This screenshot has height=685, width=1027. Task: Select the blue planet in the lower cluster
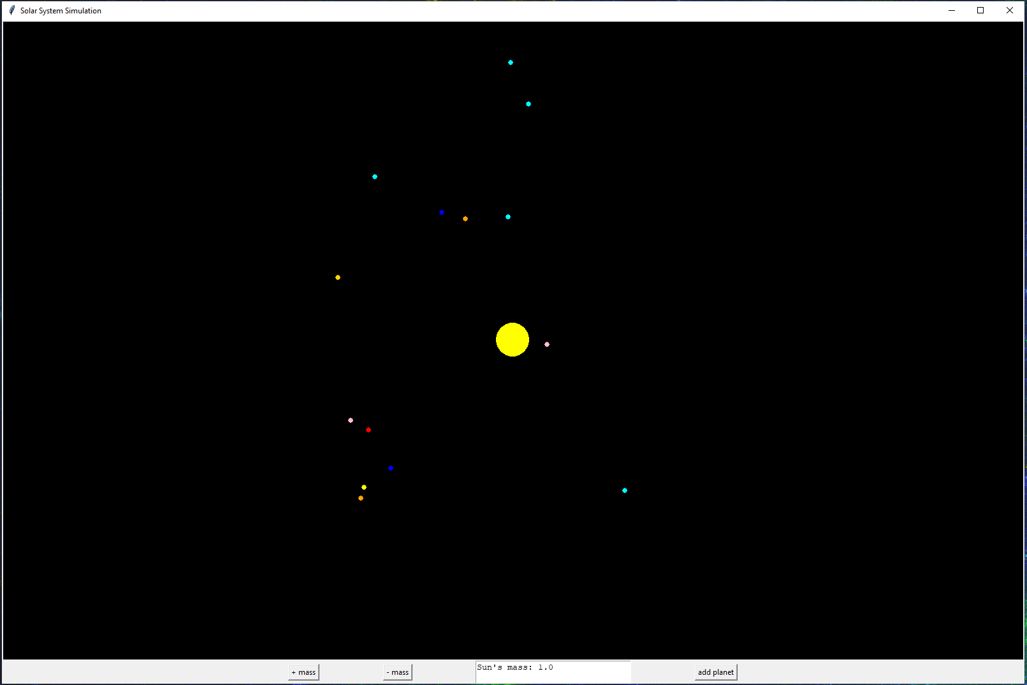(x=390, y=468)
